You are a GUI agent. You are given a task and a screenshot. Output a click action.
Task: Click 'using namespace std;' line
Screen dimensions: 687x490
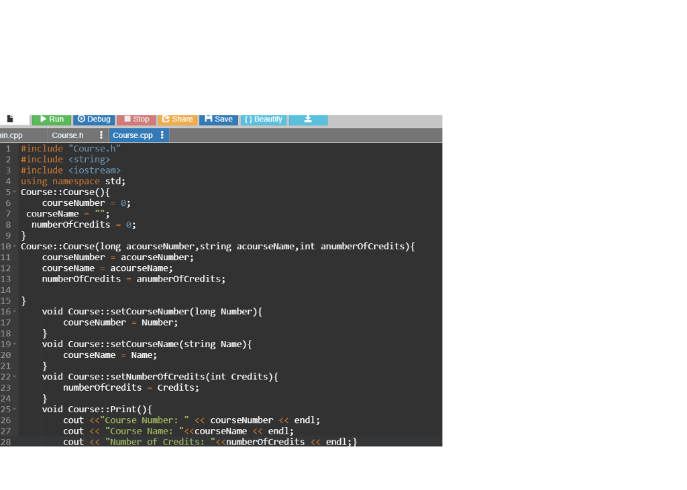click(x=73, y=181)
